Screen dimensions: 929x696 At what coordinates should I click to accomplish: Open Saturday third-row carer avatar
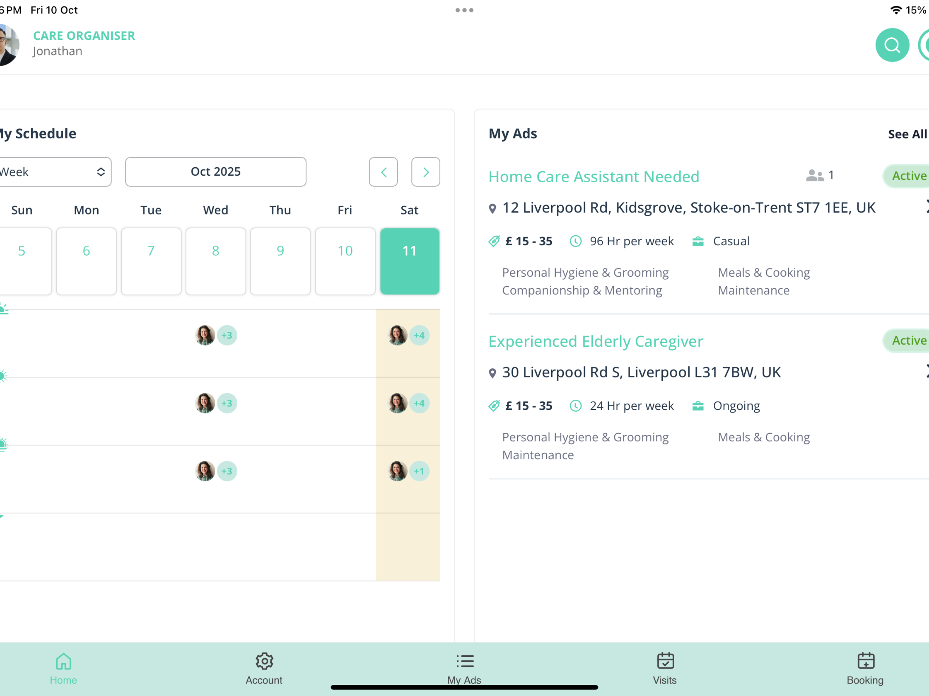click(397, 471)
